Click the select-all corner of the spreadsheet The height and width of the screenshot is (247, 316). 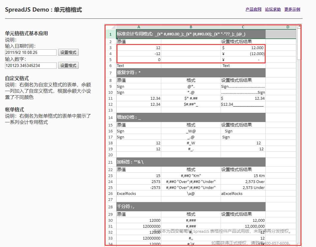(x=111, y=27)
